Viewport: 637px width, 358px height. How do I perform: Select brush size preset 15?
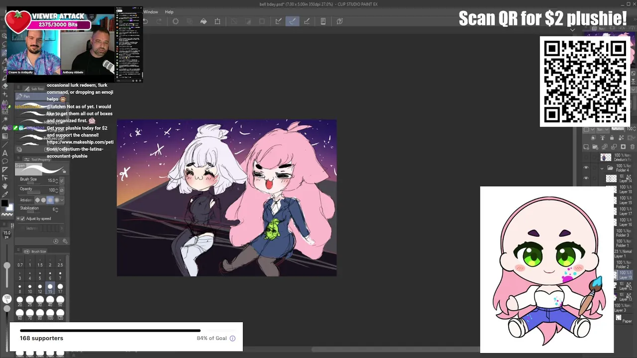pos(50,288)
